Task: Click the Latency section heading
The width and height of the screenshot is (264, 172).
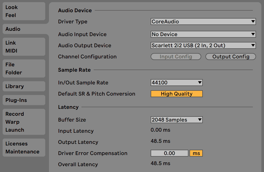Action: [68, 107]
